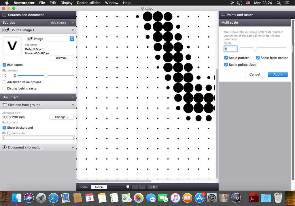This screenshot has height=206, width=295.
Task: Open the Display menu
Action: click(67, 3)
